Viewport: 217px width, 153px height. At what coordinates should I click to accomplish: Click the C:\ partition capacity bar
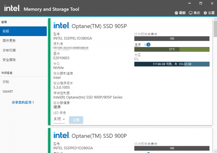click(x=172, y=64)
